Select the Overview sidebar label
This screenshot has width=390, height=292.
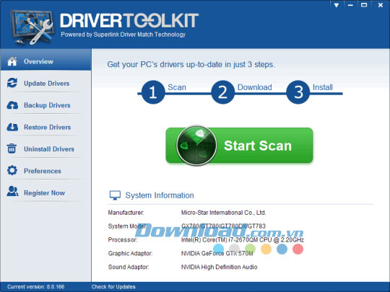pos(38,61)
